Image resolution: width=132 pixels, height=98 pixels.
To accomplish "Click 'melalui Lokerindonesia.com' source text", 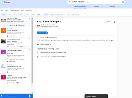I will [14, 34].
